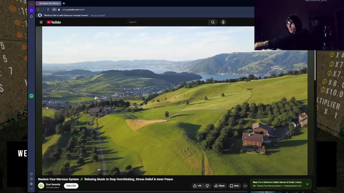Share the video
This screenshot has height=193, width=344.
click(x=219, y=186)
